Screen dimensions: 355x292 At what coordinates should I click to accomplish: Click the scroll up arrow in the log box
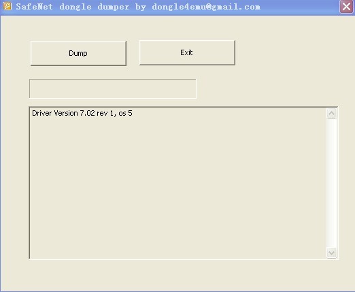pyautogui.click(x=331, y=114)
